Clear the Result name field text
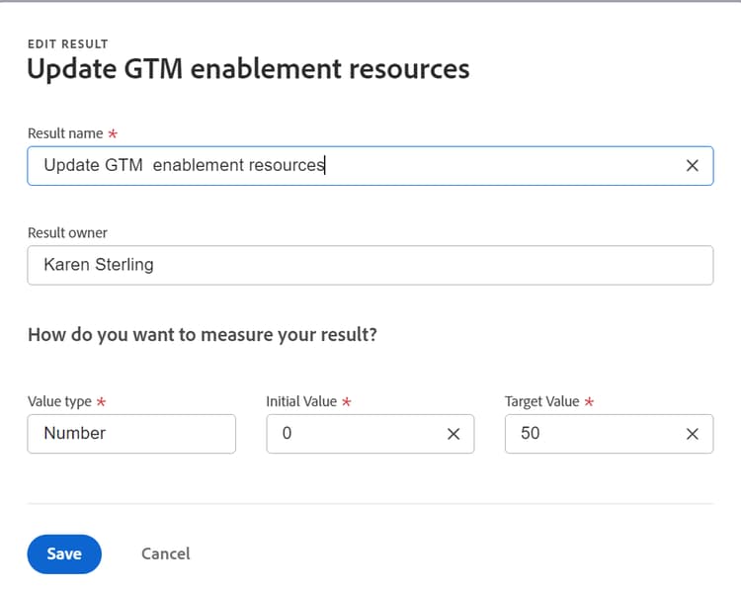Image resolution: width=741 pixels, height=592 pixels. 693,166
